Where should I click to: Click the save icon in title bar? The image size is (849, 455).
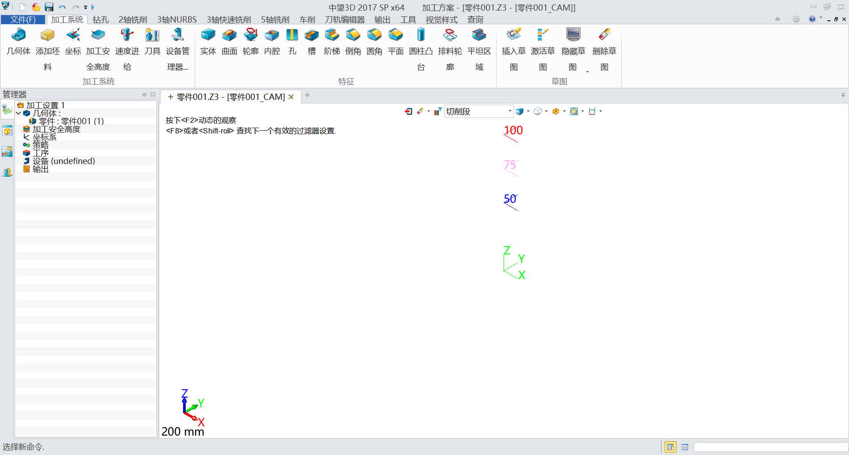point(49,7)
